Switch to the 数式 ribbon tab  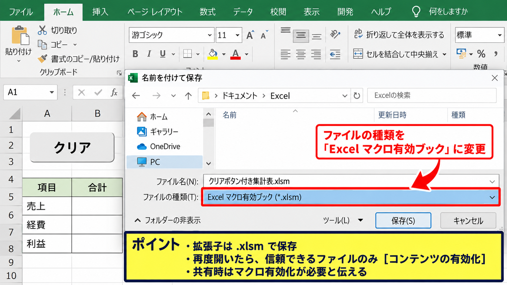pos(207,12)
